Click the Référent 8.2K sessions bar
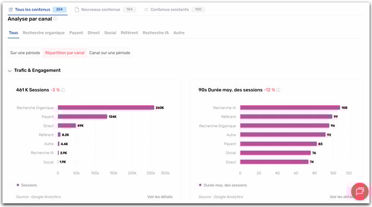Screen dimensions: 372x207 coord(59,135)
